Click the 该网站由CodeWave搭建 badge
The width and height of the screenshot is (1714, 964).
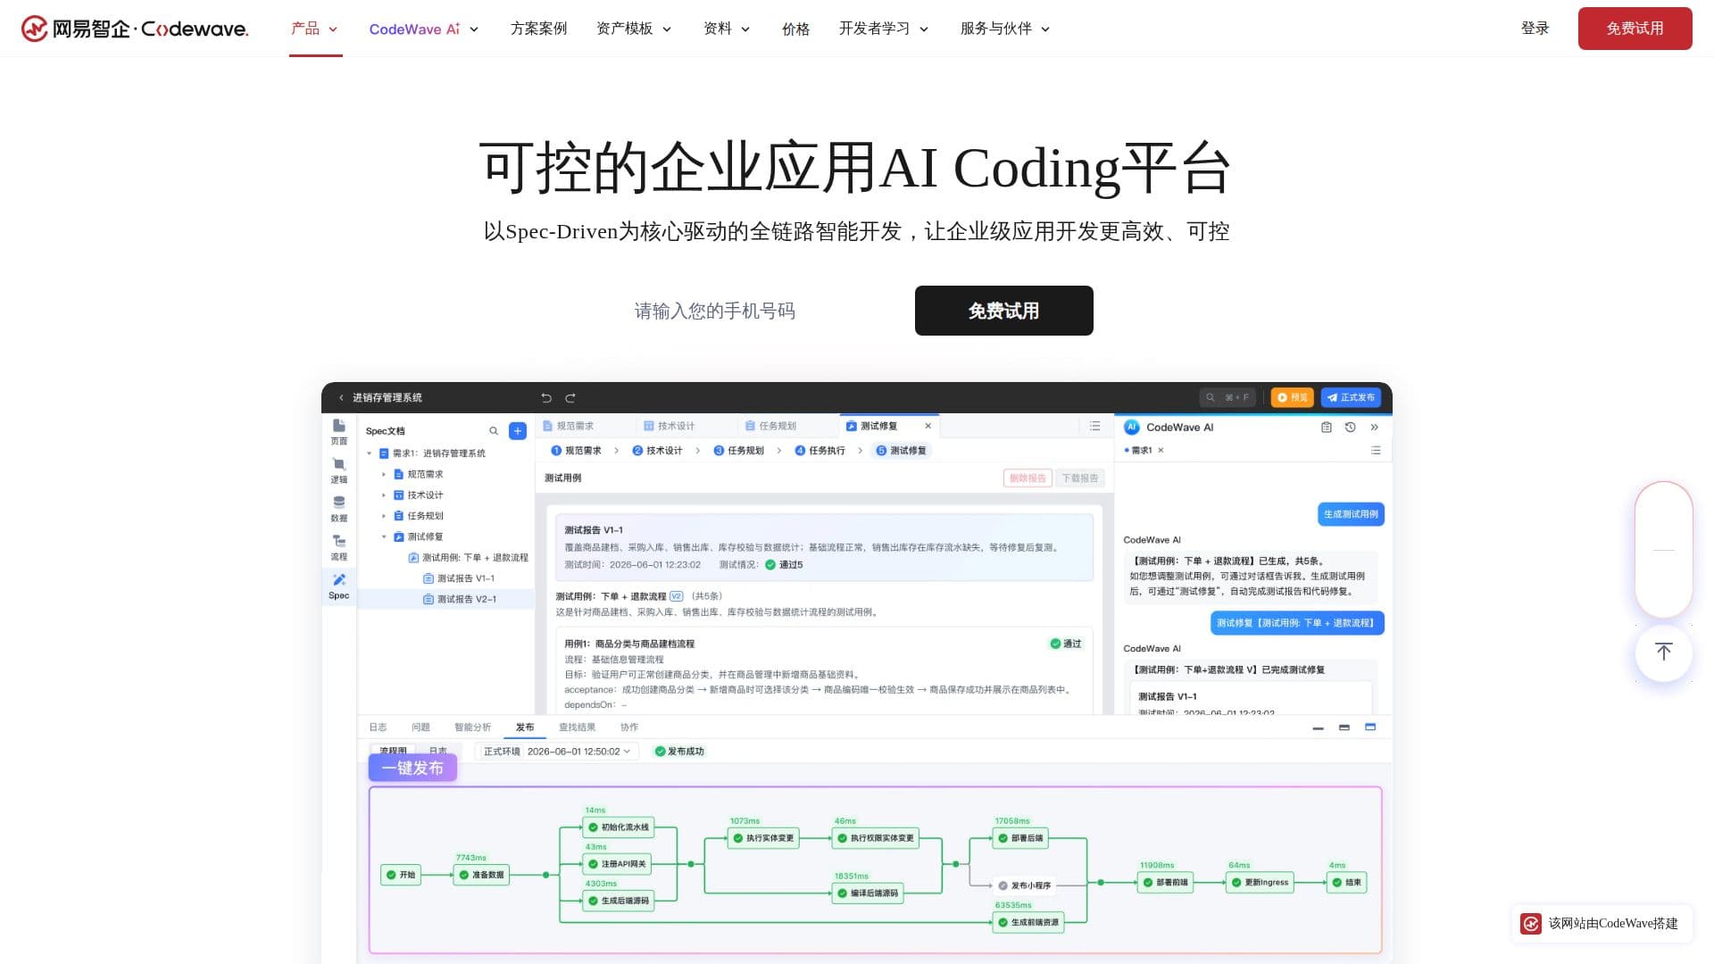point(1602,924)
